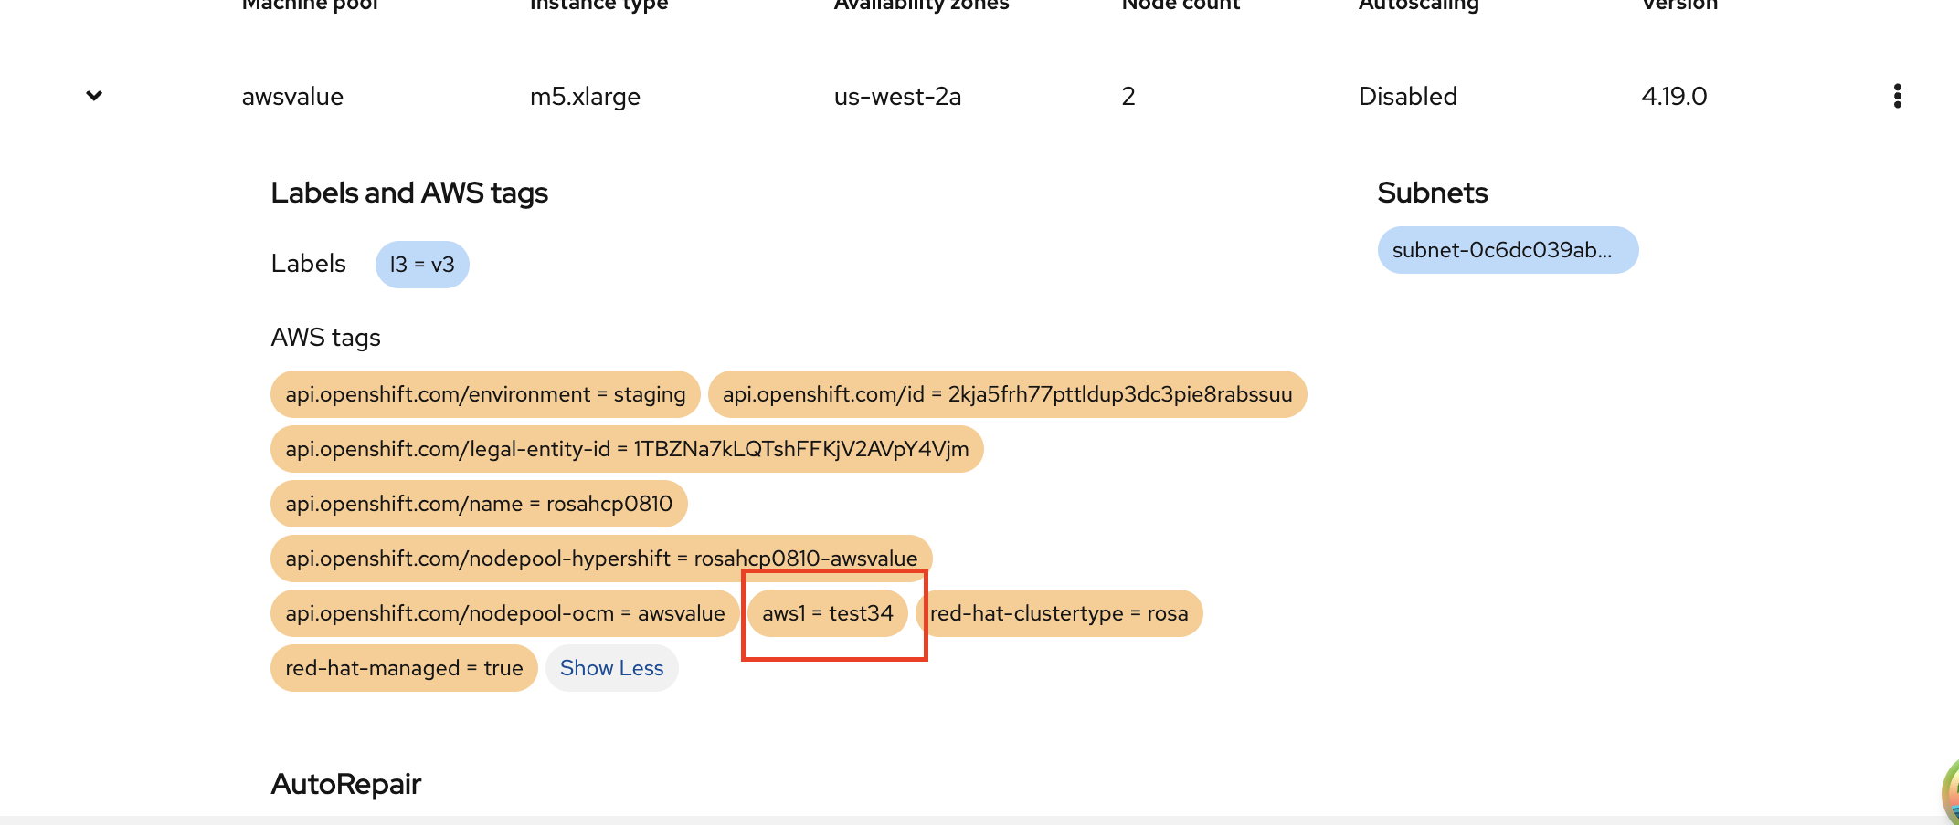Click the red-hat-clustertype = rosa tag

pyautogui.click(x=1059, y=613)
